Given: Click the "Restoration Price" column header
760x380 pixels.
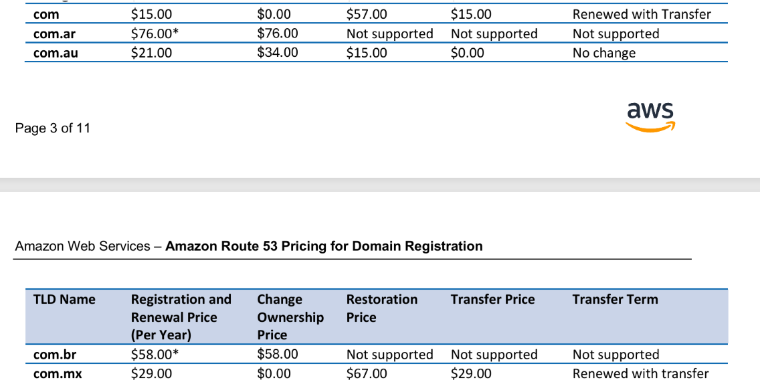Looking at the screenshot, I should (381, 308).
